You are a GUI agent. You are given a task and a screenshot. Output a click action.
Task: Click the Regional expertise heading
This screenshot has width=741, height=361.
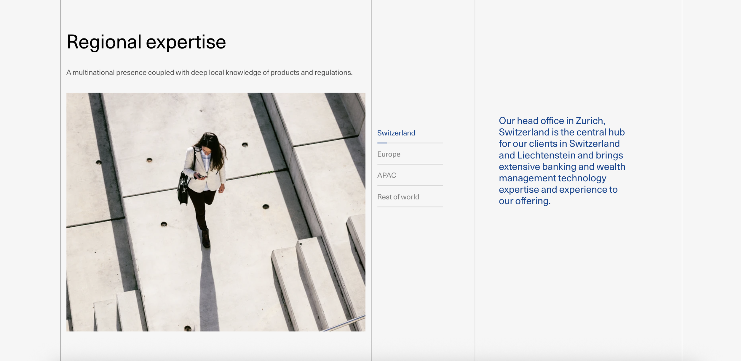click(x=146, y=42)
